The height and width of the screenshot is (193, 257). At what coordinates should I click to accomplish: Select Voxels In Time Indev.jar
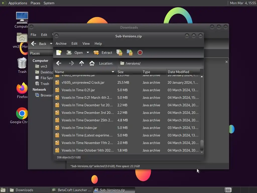click(126, 128)
